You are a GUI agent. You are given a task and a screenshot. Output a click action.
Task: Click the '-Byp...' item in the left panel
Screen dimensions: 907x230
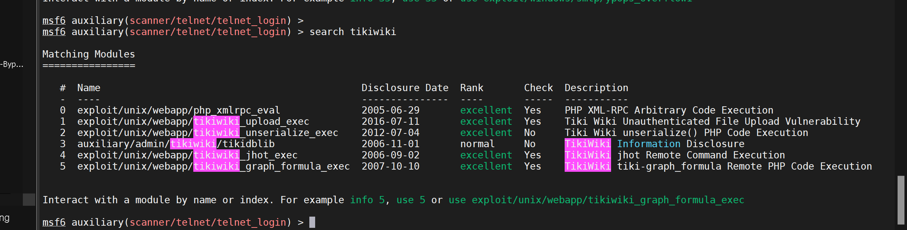click(12, 65)
